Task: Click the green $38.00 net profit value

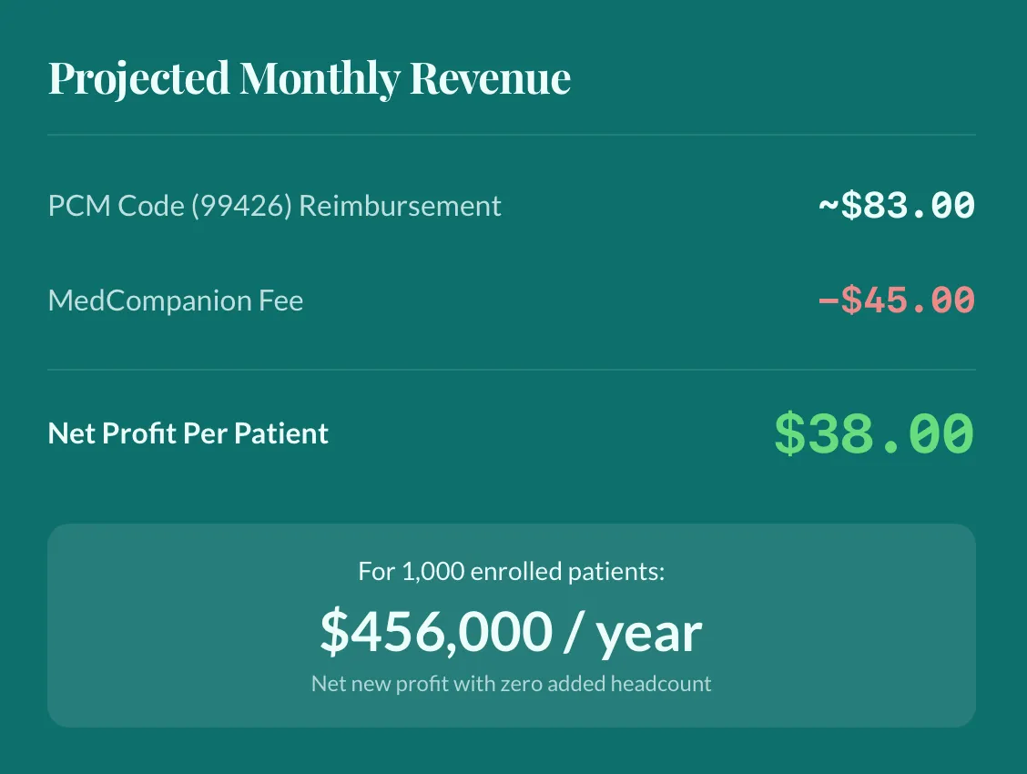Action: coord(873,434)
